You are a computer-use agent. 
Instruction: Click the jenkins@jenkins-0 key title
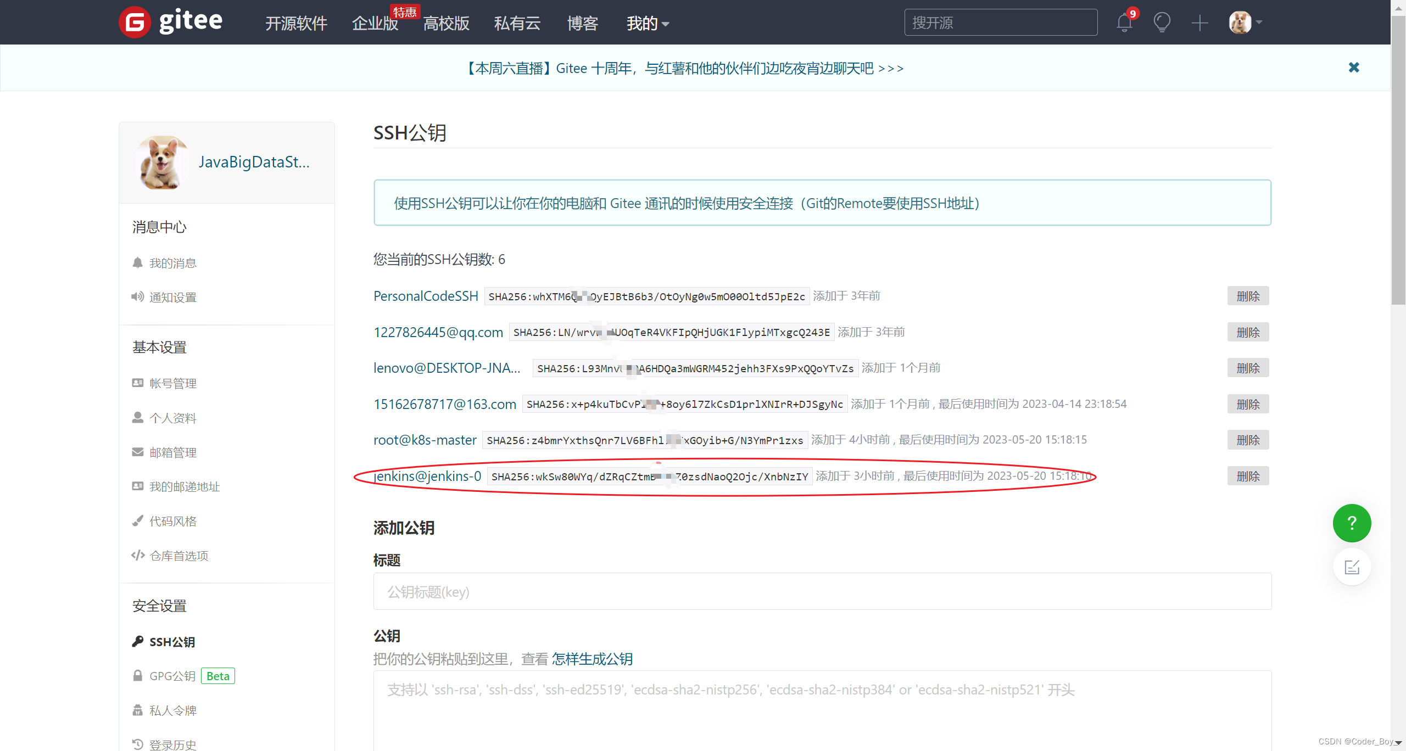[427, 476]
